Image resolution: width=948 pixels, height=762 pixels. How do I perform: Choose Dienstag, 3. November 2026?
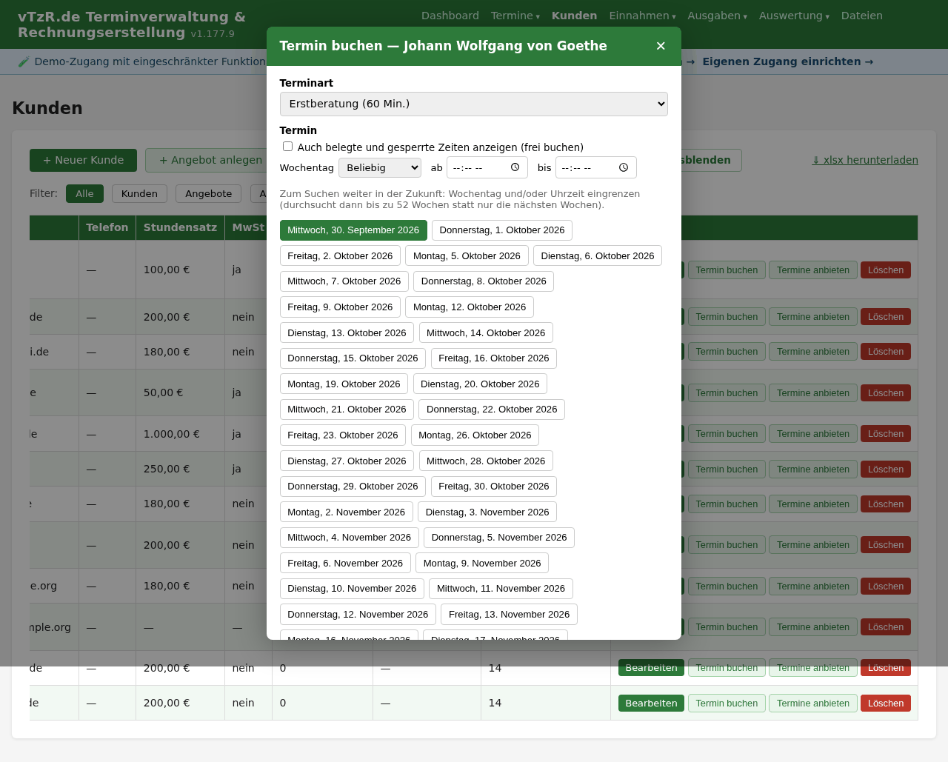click(x=487, y=512)
